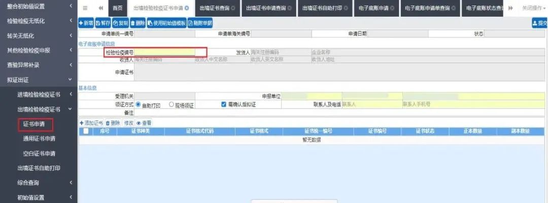Toggle the hamburger menu icon beside 首页
548x203 pixels.
[x=85, y=8]
